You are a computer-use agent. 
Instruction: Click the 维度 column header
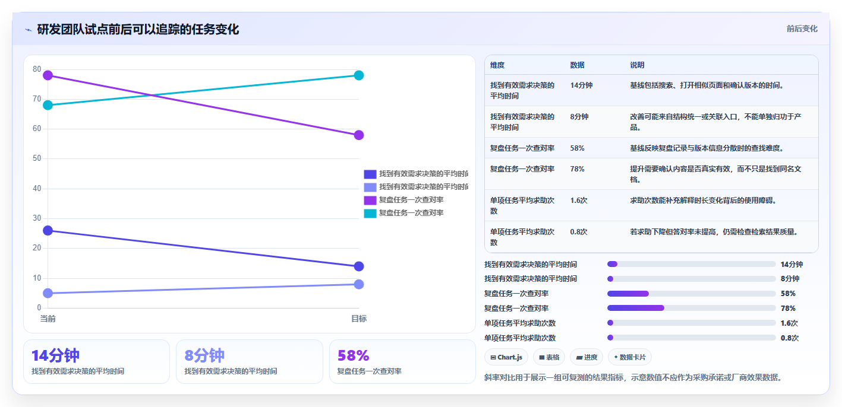tap(497, 65)
